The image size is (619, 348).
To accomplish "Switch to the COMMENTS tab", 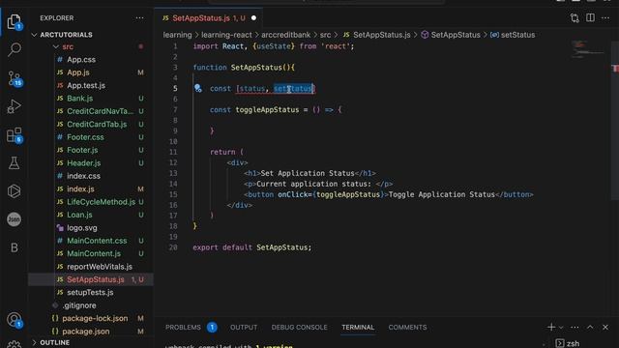I will click(407, 327).
